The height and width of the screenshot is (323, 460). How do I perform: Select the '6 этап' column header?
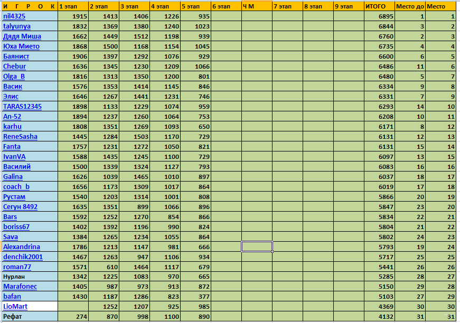point(226,6)
